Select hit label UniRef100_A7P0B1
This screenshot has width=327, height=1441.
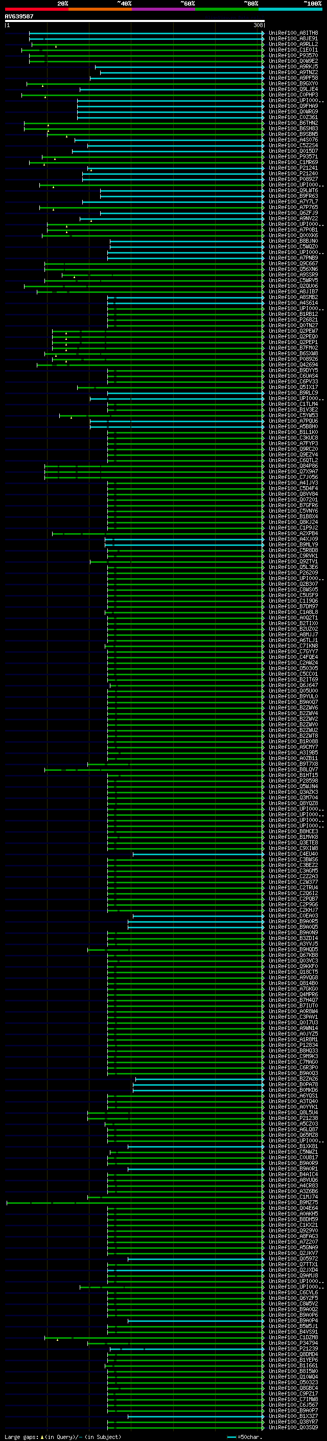coord(293,230)
